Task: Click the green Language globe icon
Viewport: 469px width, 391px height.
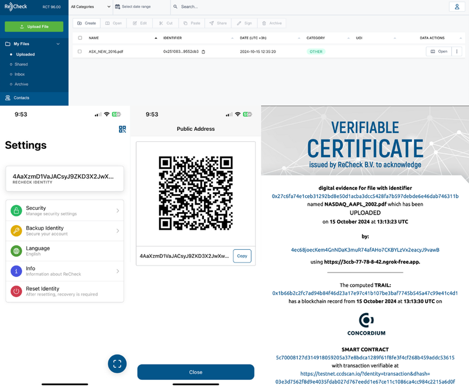Action: click(x=16, y=251)
